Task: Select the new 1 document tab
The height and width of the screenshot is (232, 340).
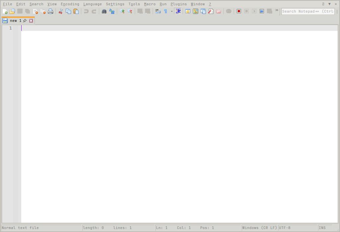Action: pyautogui.click(x=15, y=21)
